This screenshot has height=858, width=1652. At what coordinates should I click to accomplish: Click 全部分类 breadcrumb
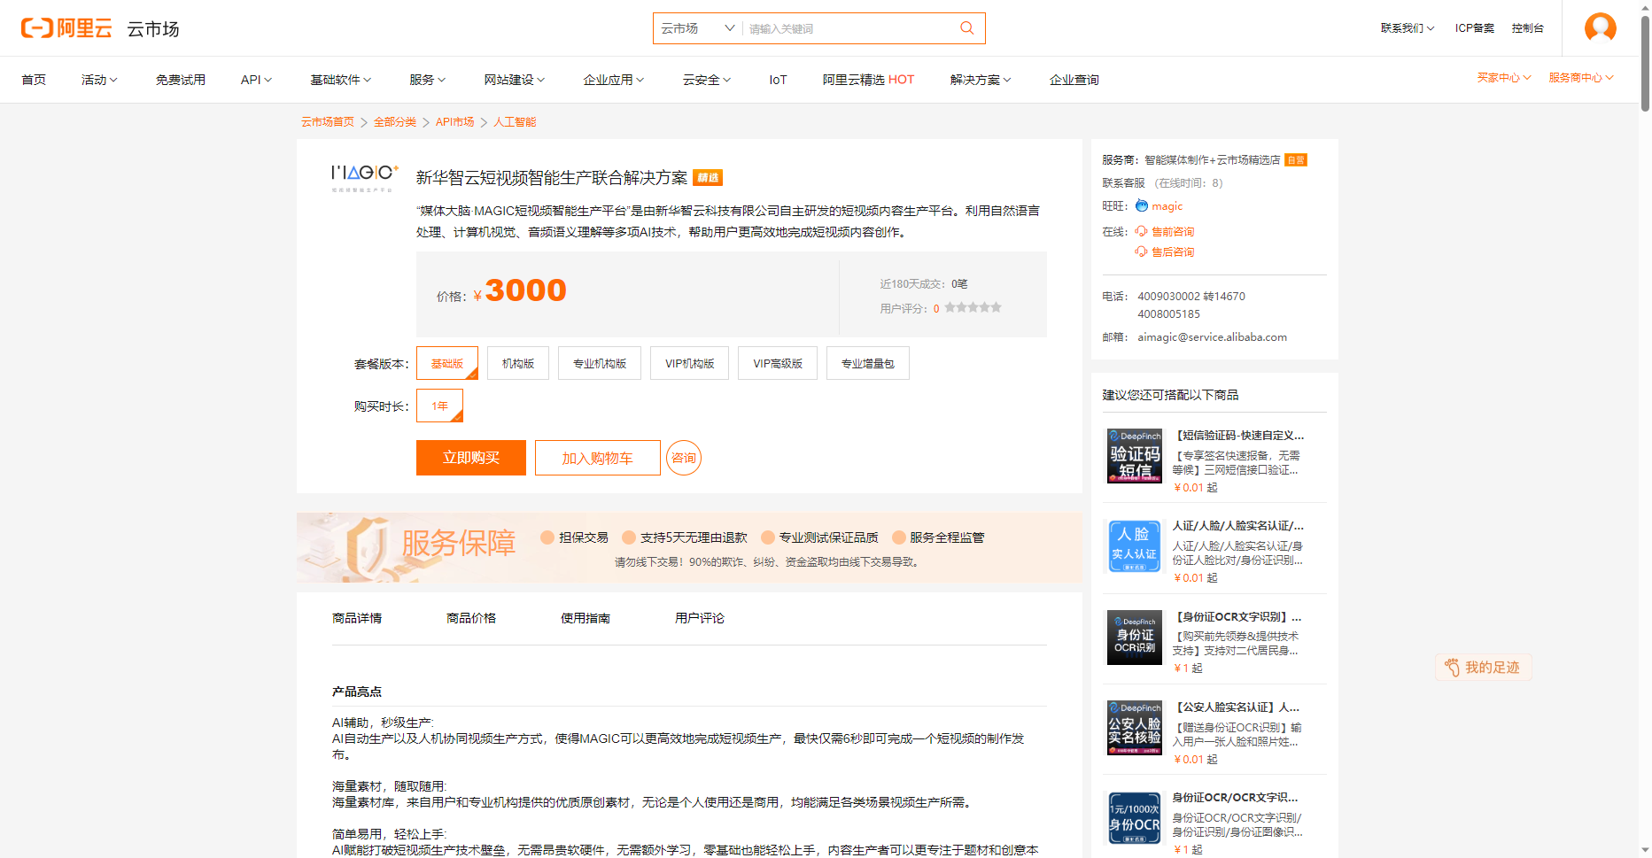click(x=395, y=122)
